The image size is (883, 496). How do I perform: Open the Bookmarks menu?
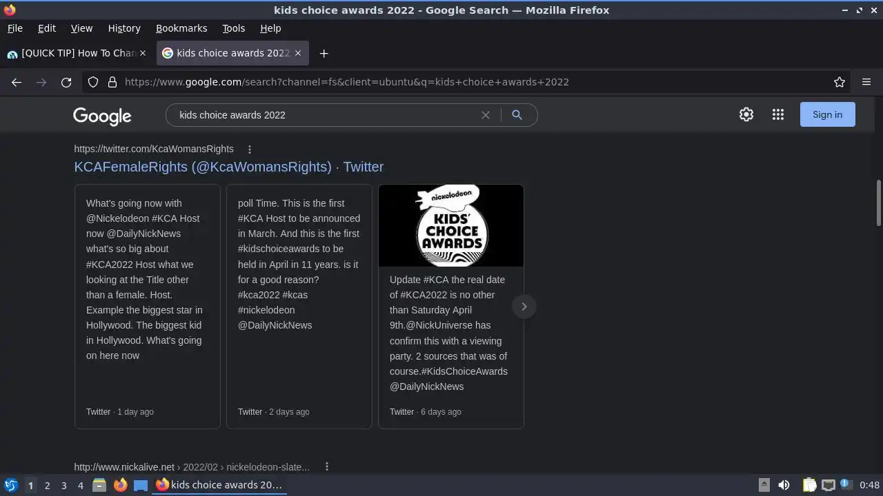(x=181, y=28)
